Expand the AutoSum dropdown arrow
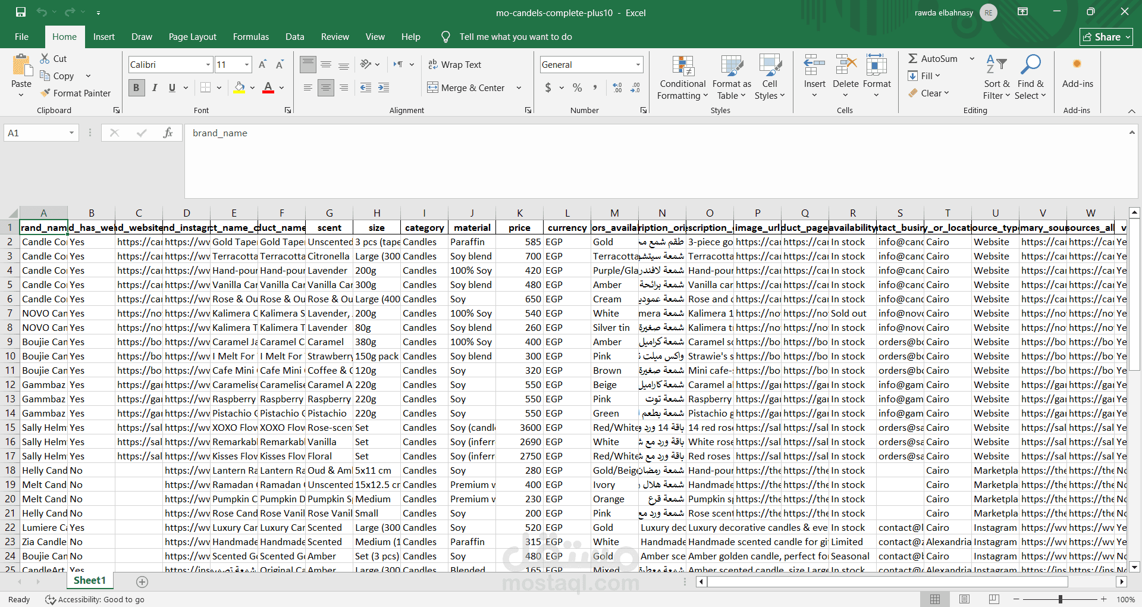The image size is (1142, 607). pos(972,58)
